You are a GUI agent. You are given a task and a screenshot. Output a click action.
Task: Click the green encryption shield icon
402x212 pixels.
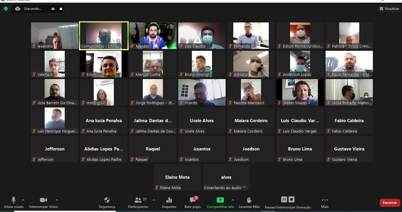6,9
